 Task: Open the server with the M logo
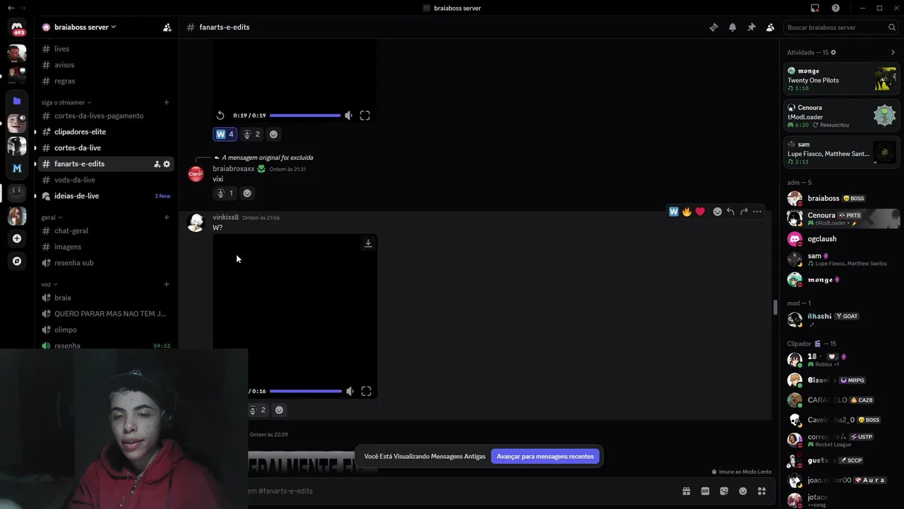17,168
